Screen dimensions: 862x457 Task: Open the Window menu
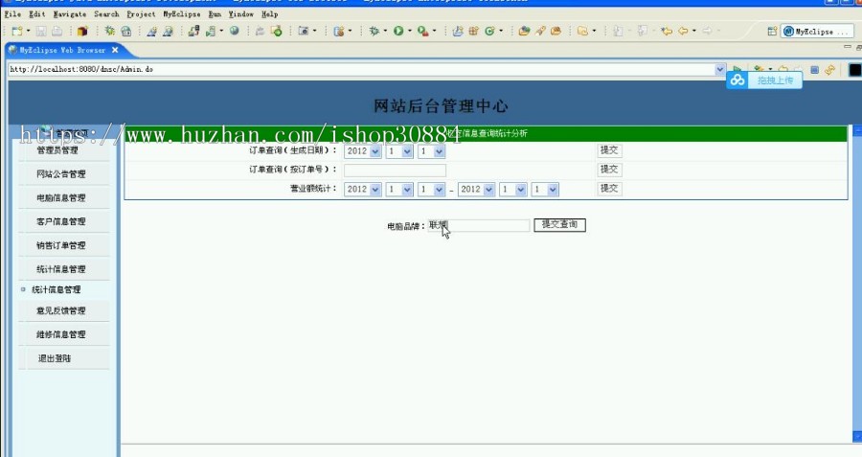(240, 14)
